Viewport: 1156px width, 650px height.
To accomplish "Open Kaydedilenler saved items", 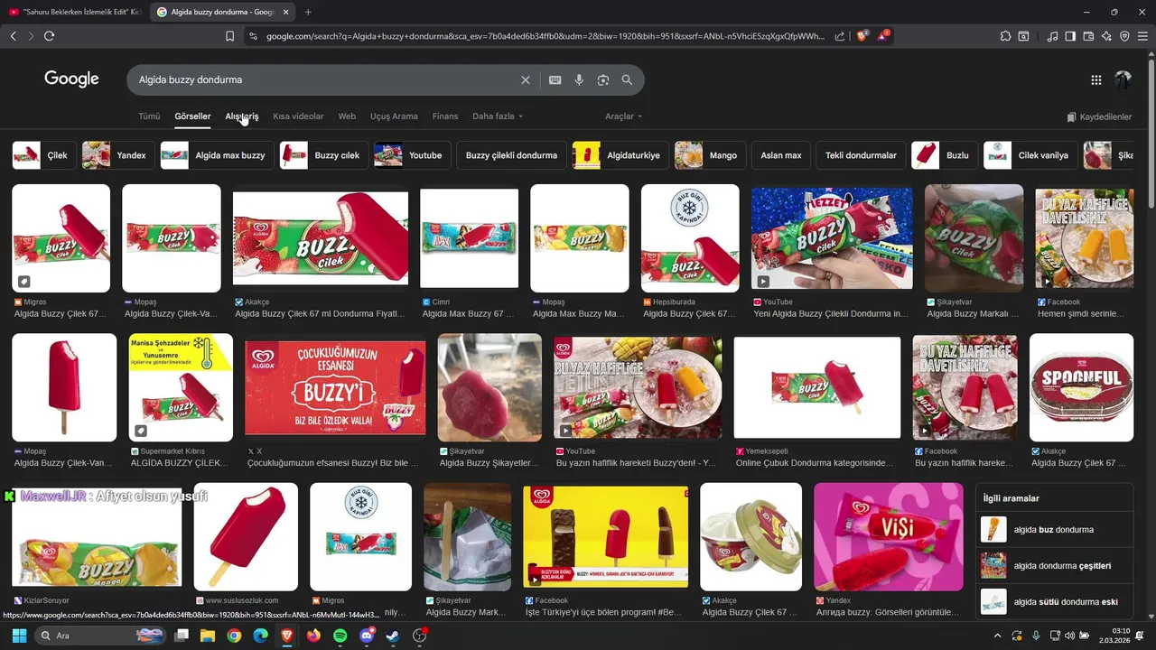I will coord(1099,117).
